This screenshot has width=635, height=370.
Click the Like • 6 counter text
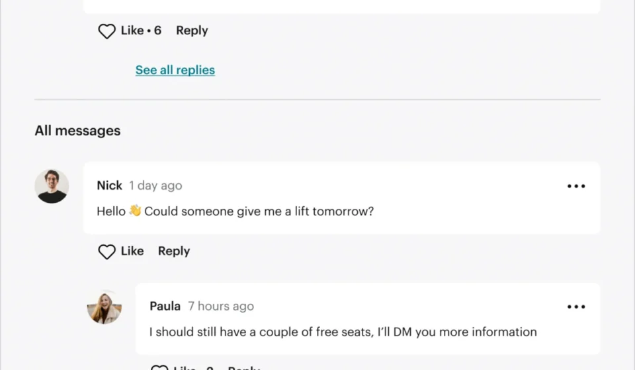[x=141, y=30]
